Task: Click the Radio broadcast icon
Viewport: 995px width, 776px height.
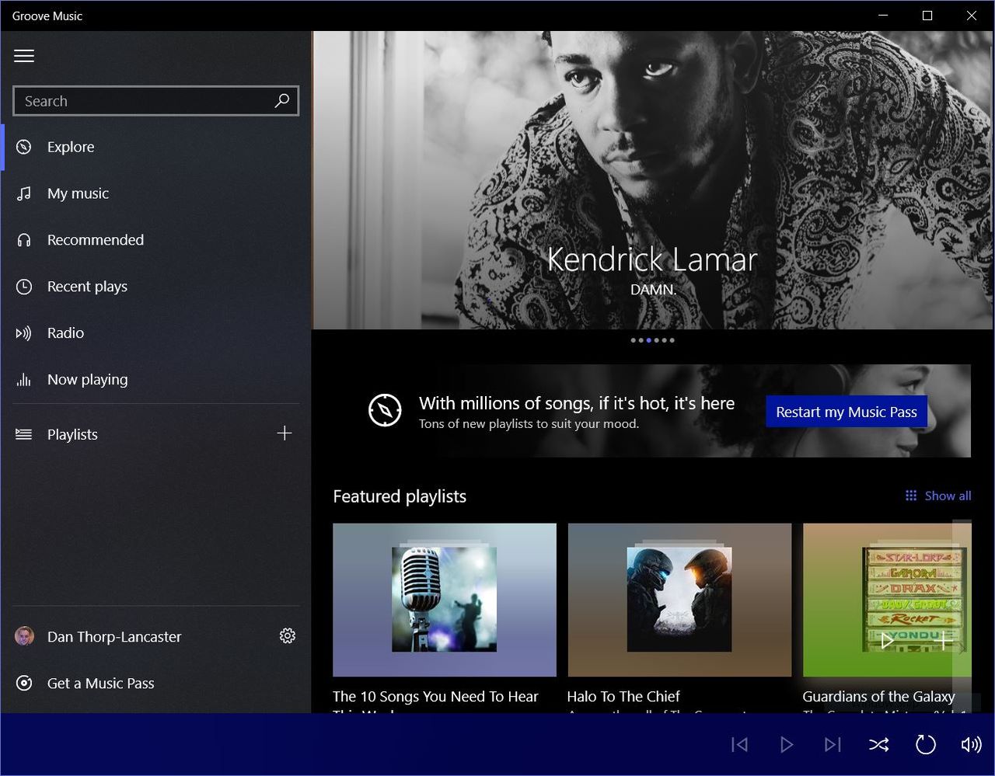Action: (24, 333)
